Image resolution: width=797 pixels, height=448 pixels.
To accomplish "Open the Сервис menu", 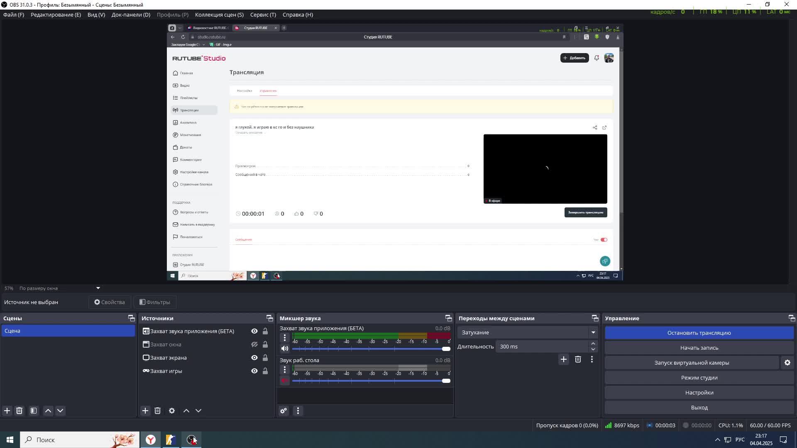I will click(x=263, y=15).
